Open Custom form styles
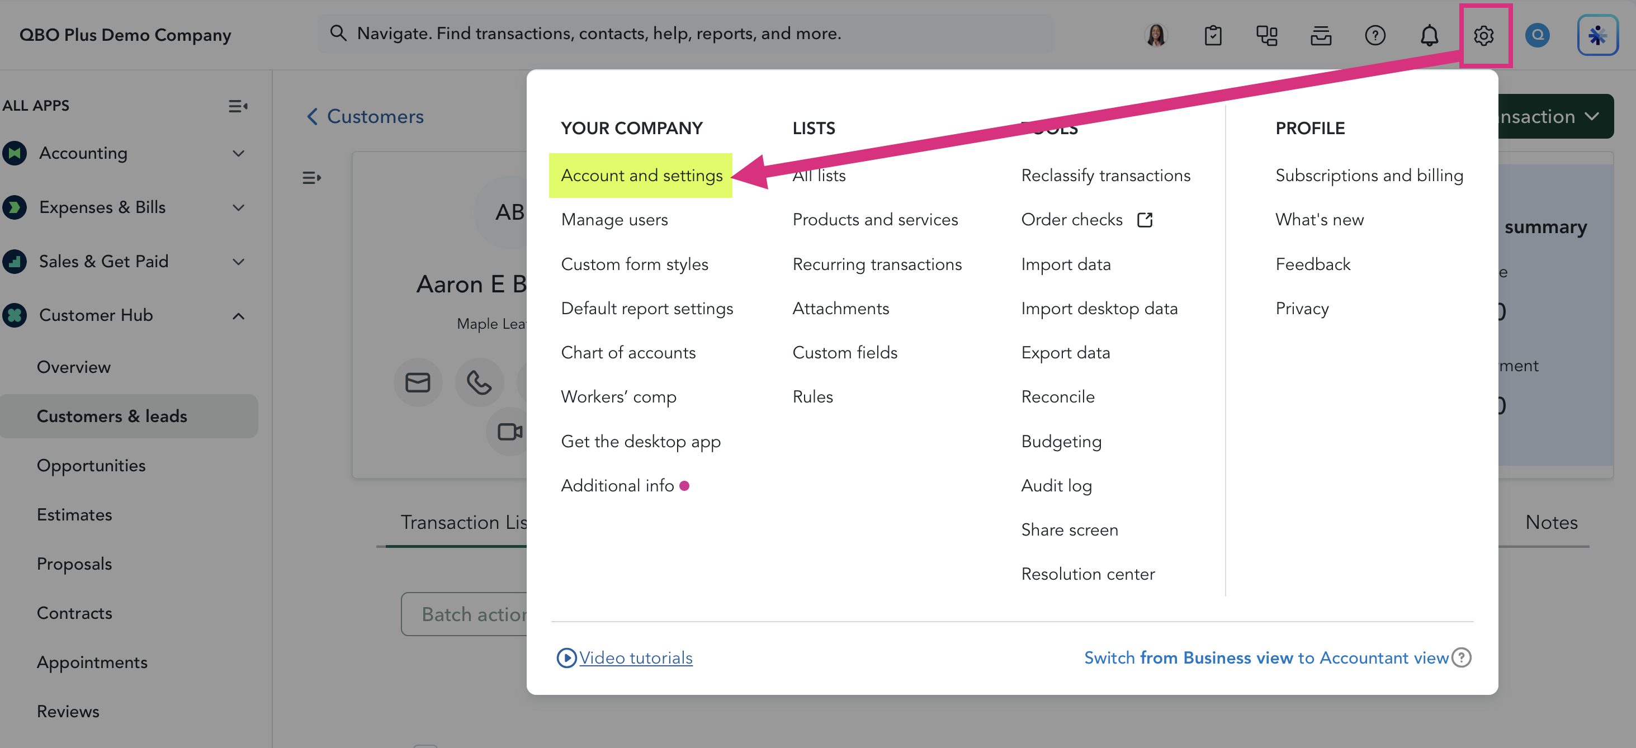The height and width of the screenshot is (748, 1636). coord(635,264)
